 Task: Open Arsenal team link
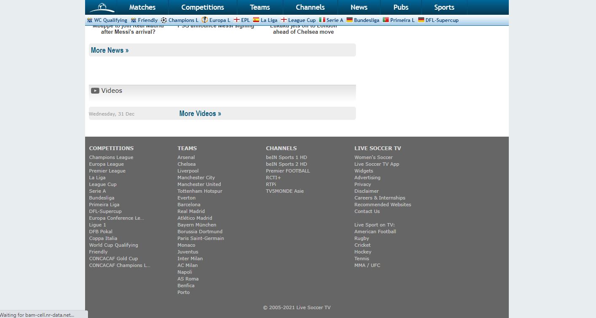point(186,157)
